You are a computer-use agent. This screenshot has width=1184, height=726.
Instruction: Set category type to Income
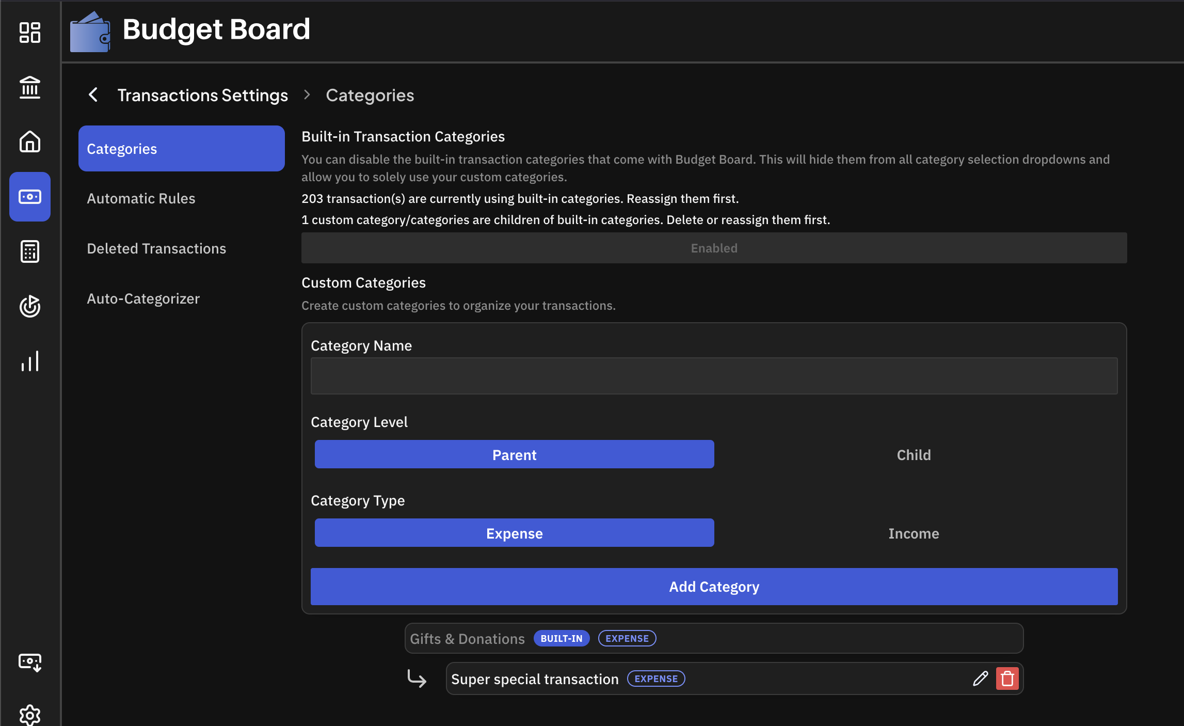click(x=914, y=533)
